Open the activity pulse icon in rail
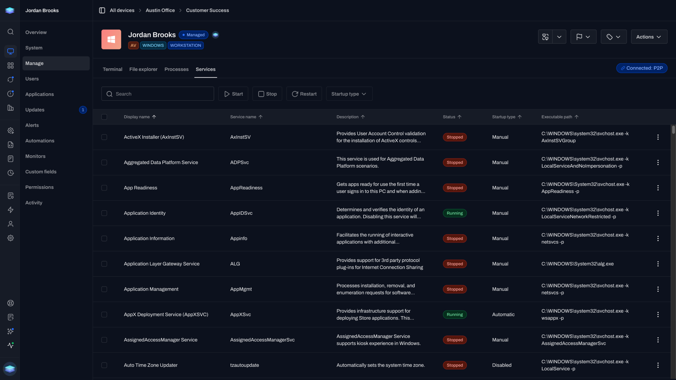This screenshot has width=676, height=380. click(x=10, y=345)
